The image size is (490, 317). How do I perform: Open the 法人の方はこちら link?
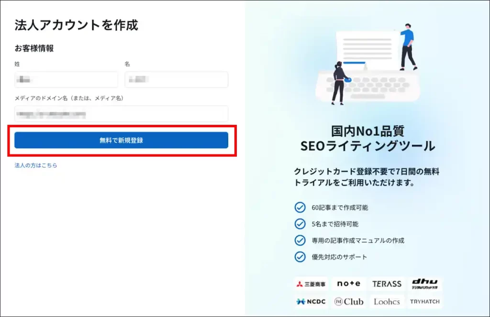coord(36,165)
